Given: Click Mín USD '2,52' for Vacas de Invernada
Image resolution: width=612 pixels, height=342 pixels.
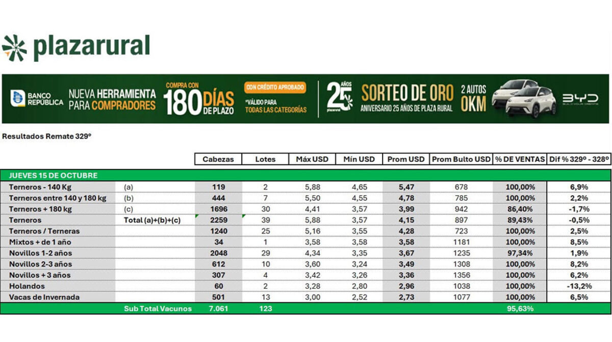Looking at the screenshot, I should [x=359, y=297].
